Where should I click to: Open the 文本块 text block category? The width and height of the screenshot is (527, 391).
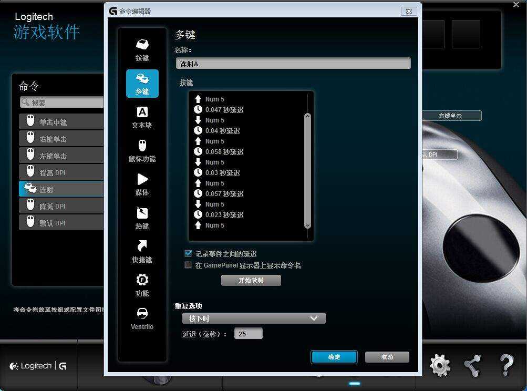(x=142, y=117)
